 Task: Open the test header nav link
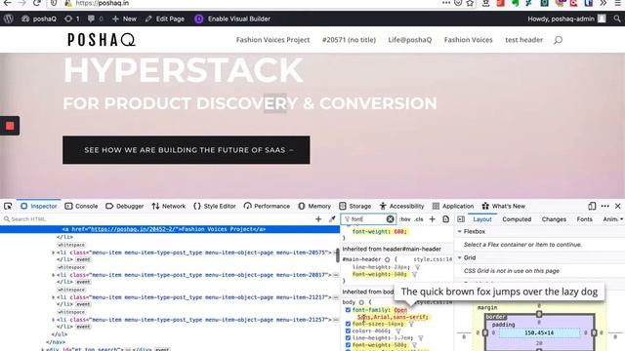[523, 40]
